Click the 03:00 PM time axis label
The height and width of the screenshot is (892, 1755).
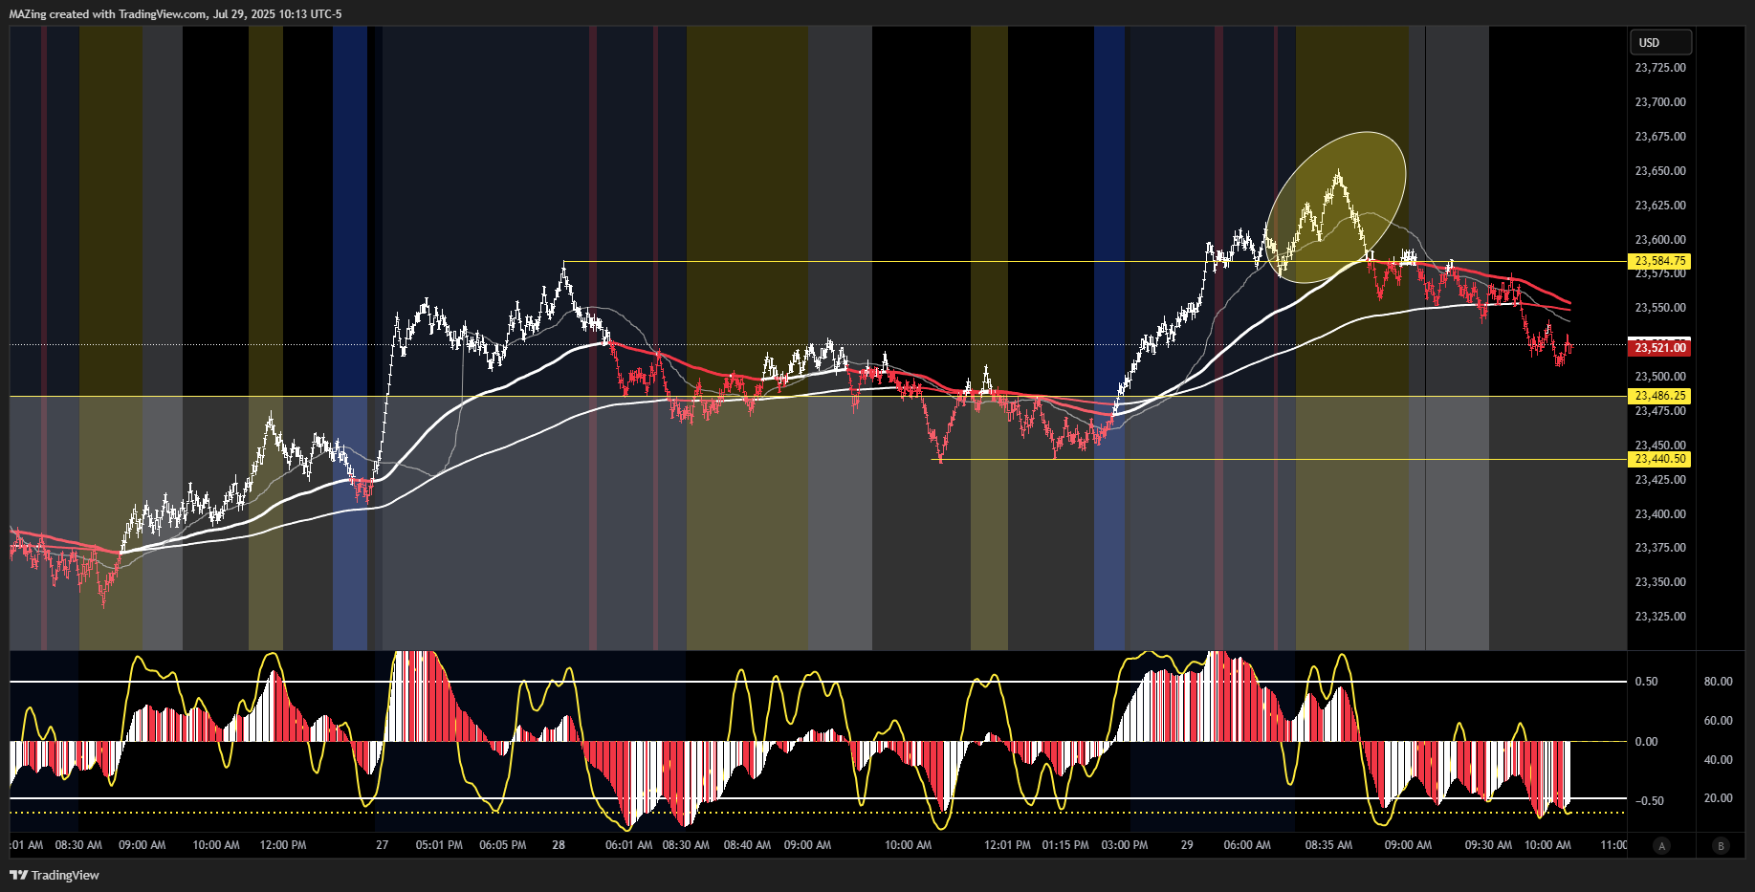click(x=1125, y=845)
